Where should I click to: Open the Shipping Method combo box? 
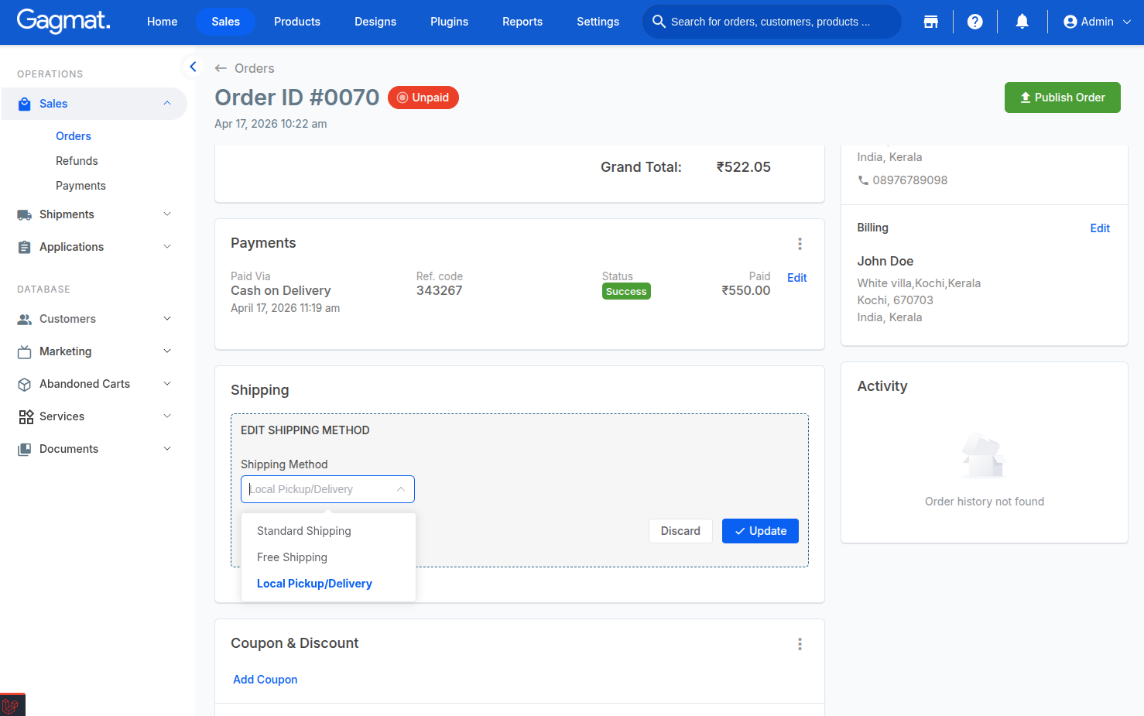(x=327, y=489)
